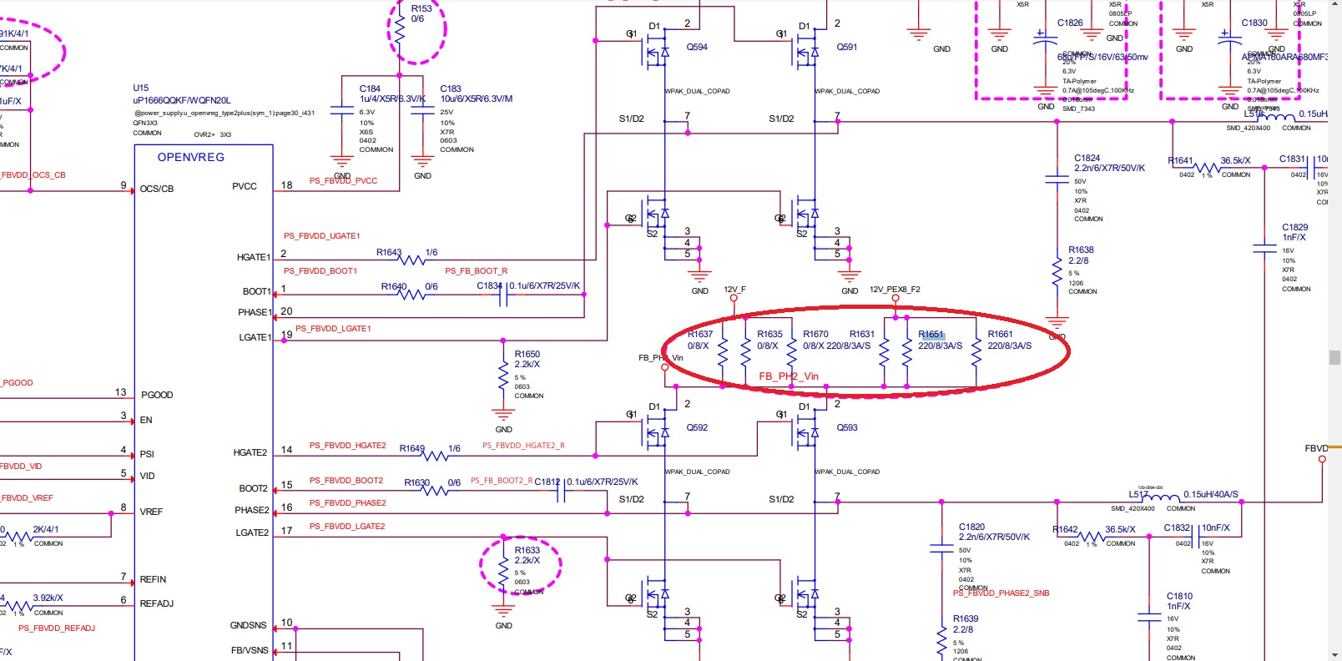The width and height of the screenshot is (1342, 661).
Task: Click the uP1666QQKF/WQFN20L part number
Action: (182, 100)
